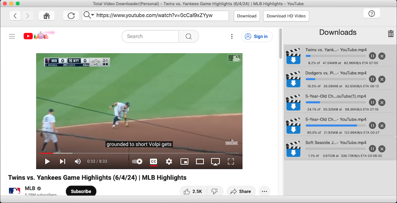This screenshot has width=397, height=203.
Task: Cancel the Twins vs. Yank download
Action: pyautogui.click(x=382, y=56)
